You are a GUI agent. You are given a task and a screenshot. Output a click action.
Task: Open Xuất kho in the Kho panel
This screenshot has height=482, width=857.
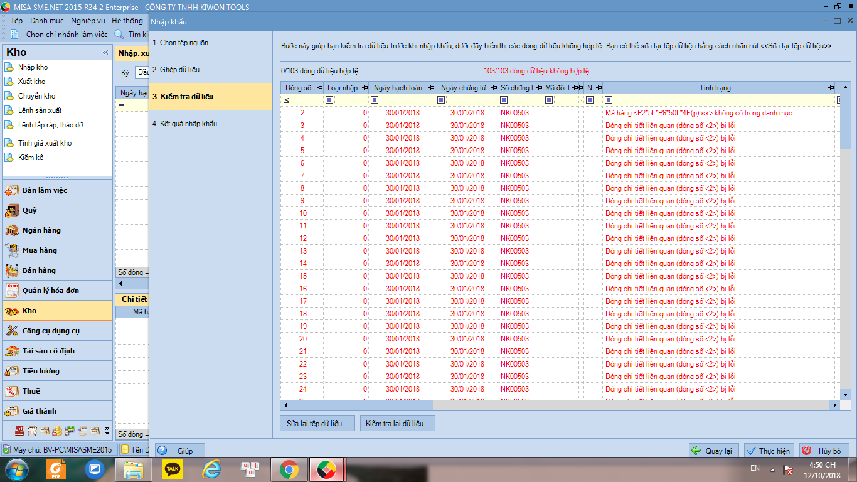31,82
